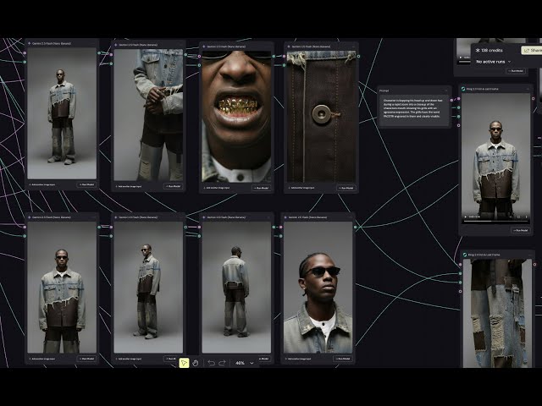Viewport: 542px width, 406px height.
Task: Run Model on gold grills close-up node
Action: point(261,188)
